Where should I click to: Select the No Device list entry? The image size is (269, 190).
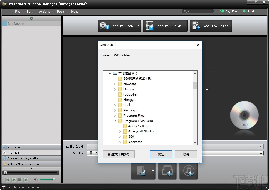tap(16, 23)
